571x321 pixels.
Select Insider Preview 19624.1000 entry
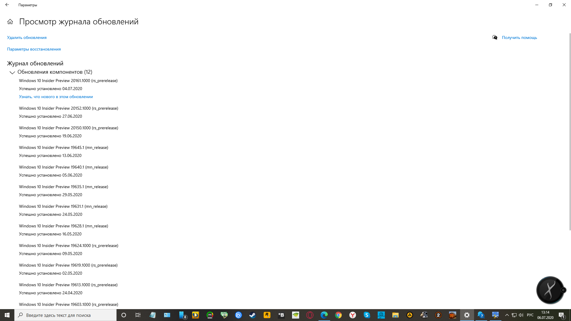(x=69, y=246)
